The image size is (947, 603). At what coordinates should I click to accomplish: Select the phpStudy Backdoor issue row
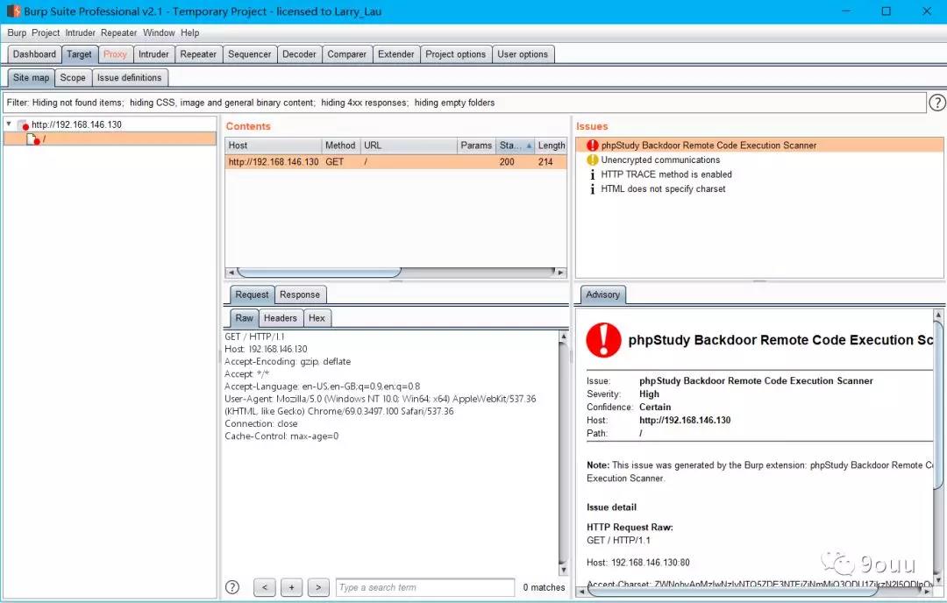(759, 145)
